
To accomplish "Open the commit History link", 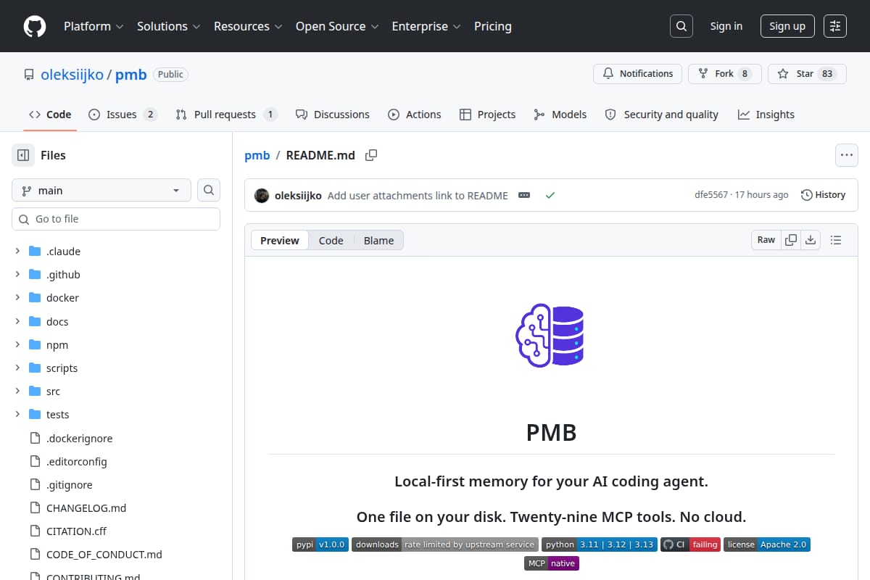I will [x=823, y=195].
